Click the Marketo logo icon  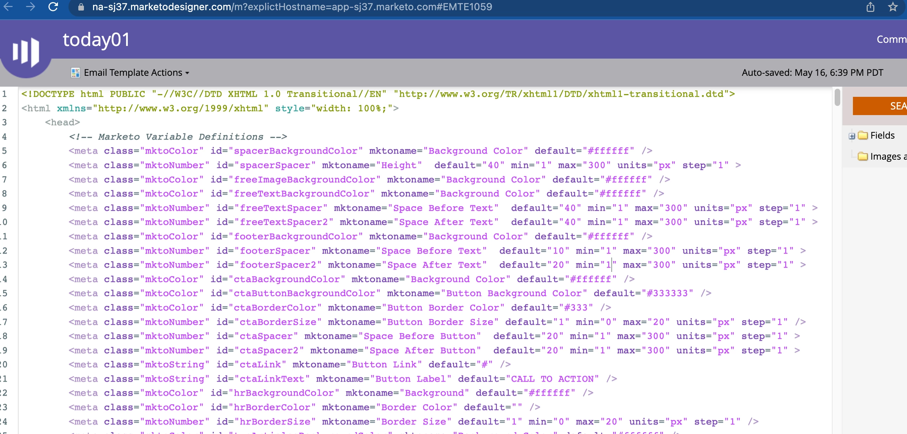pos(25,53)
